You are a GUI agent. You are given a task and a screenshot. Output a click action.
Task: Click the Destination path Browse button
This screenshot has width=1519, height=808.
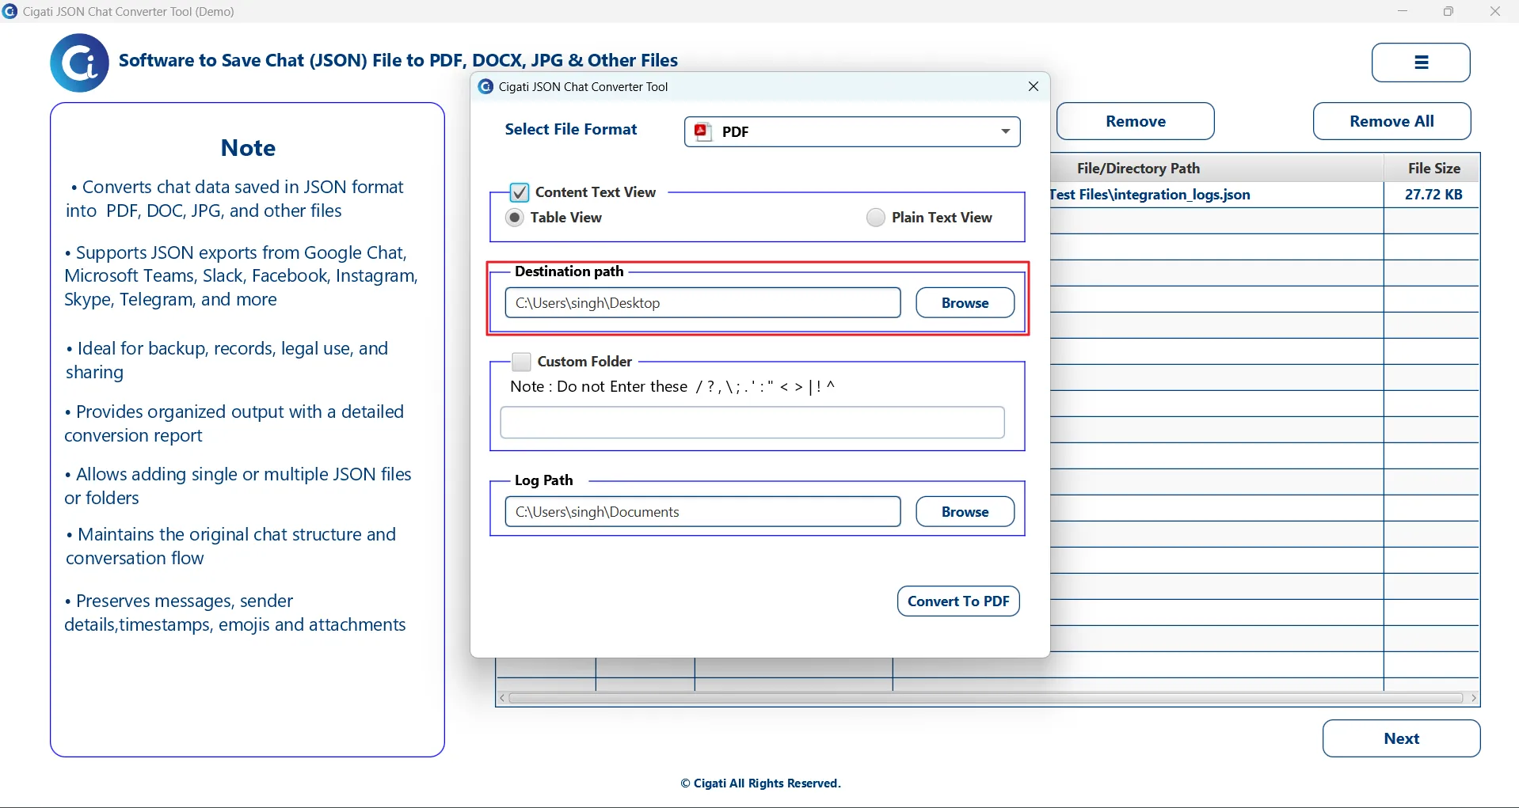click(965, 303)
